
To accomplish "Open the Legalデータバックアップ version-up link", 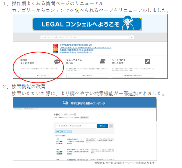I will click(x=86, y=47).
